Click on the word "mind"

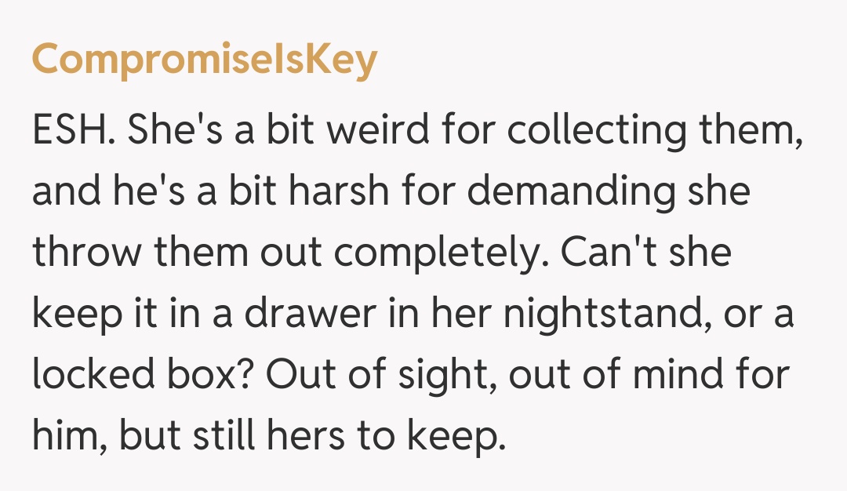coord(674,375)
